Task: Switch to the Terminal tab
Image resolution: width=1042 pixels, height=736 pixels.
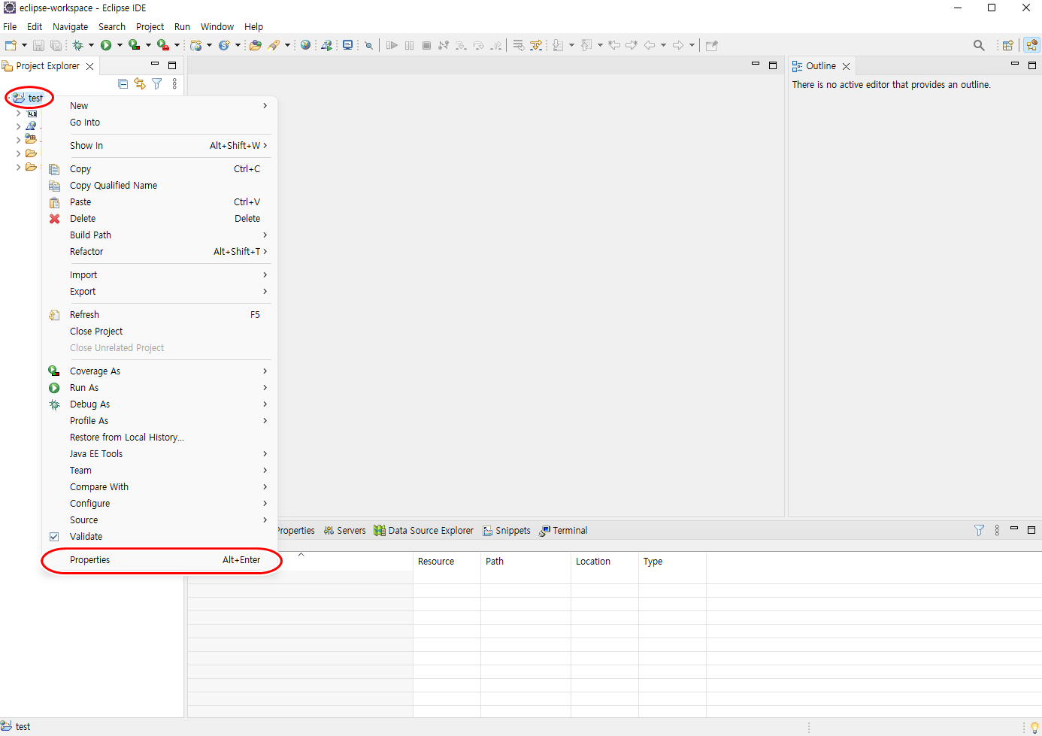Action: [x=564, y=531]
